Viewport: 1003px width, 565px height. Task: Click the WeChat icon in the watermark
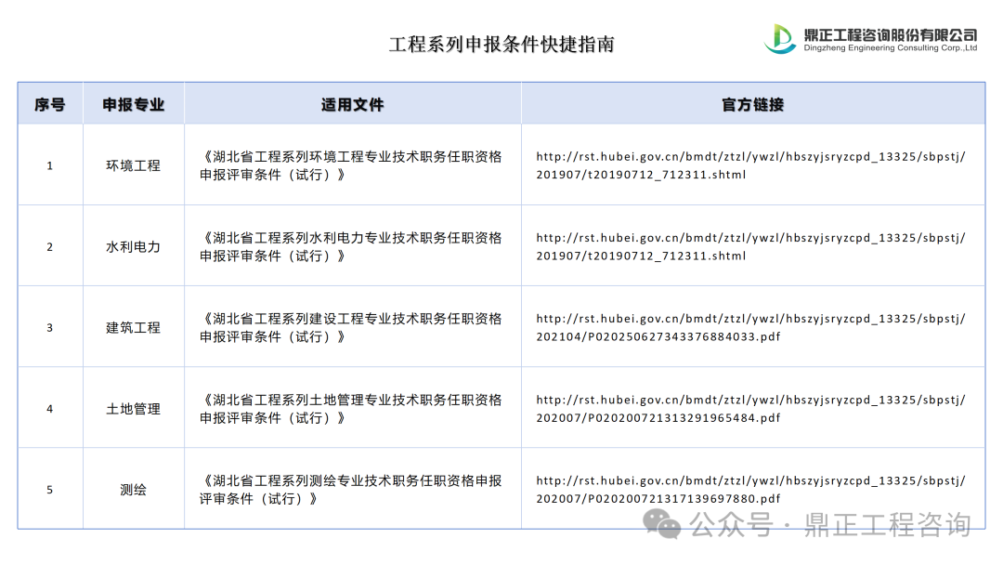click(668, 525)
